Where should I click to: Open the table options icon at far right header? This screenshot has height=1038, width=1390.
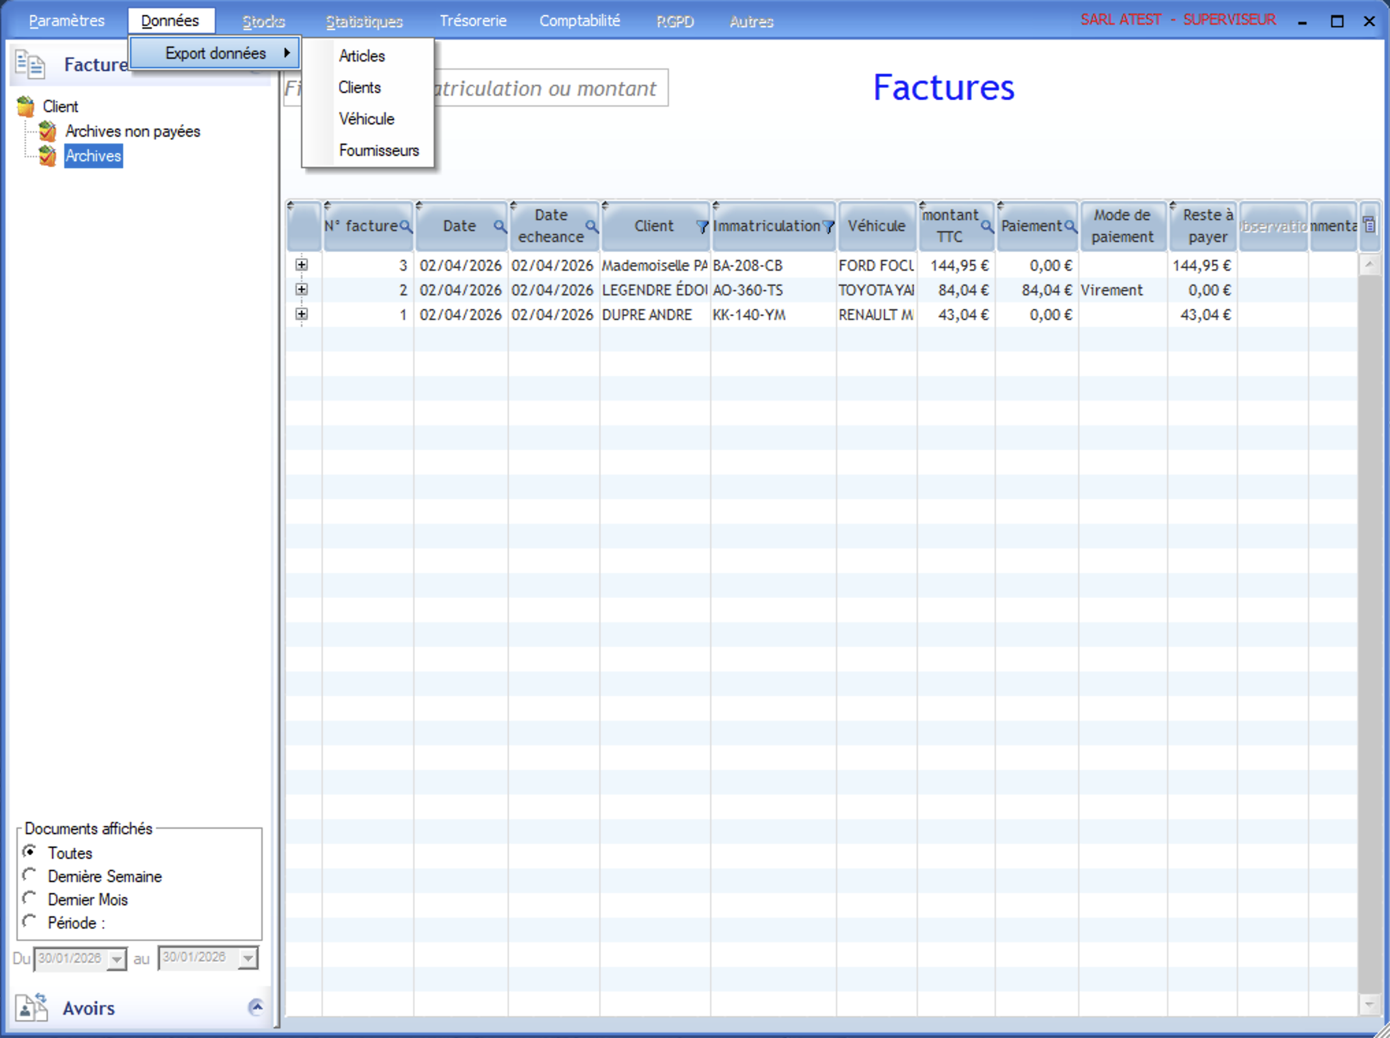point(1369,225)
